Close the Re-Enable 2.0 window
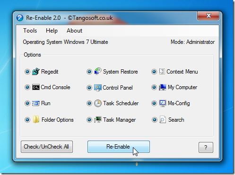This screenshot has height=175, width=235. pos(208,16)
